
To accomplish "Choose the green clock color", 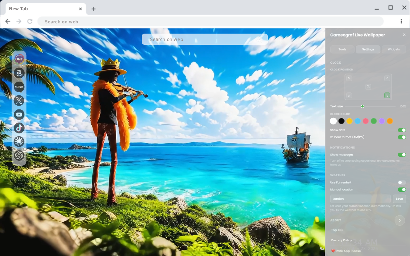I will click(373, 121).
